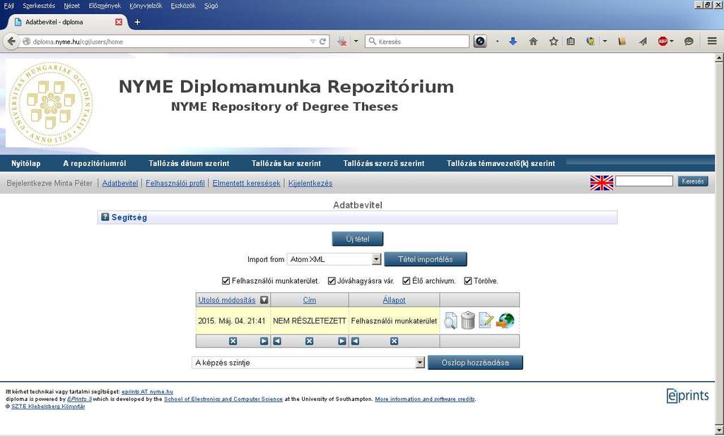Go to Nyitólap in the navigation bar
Screen dimensions: 724x437
[26, 163]
